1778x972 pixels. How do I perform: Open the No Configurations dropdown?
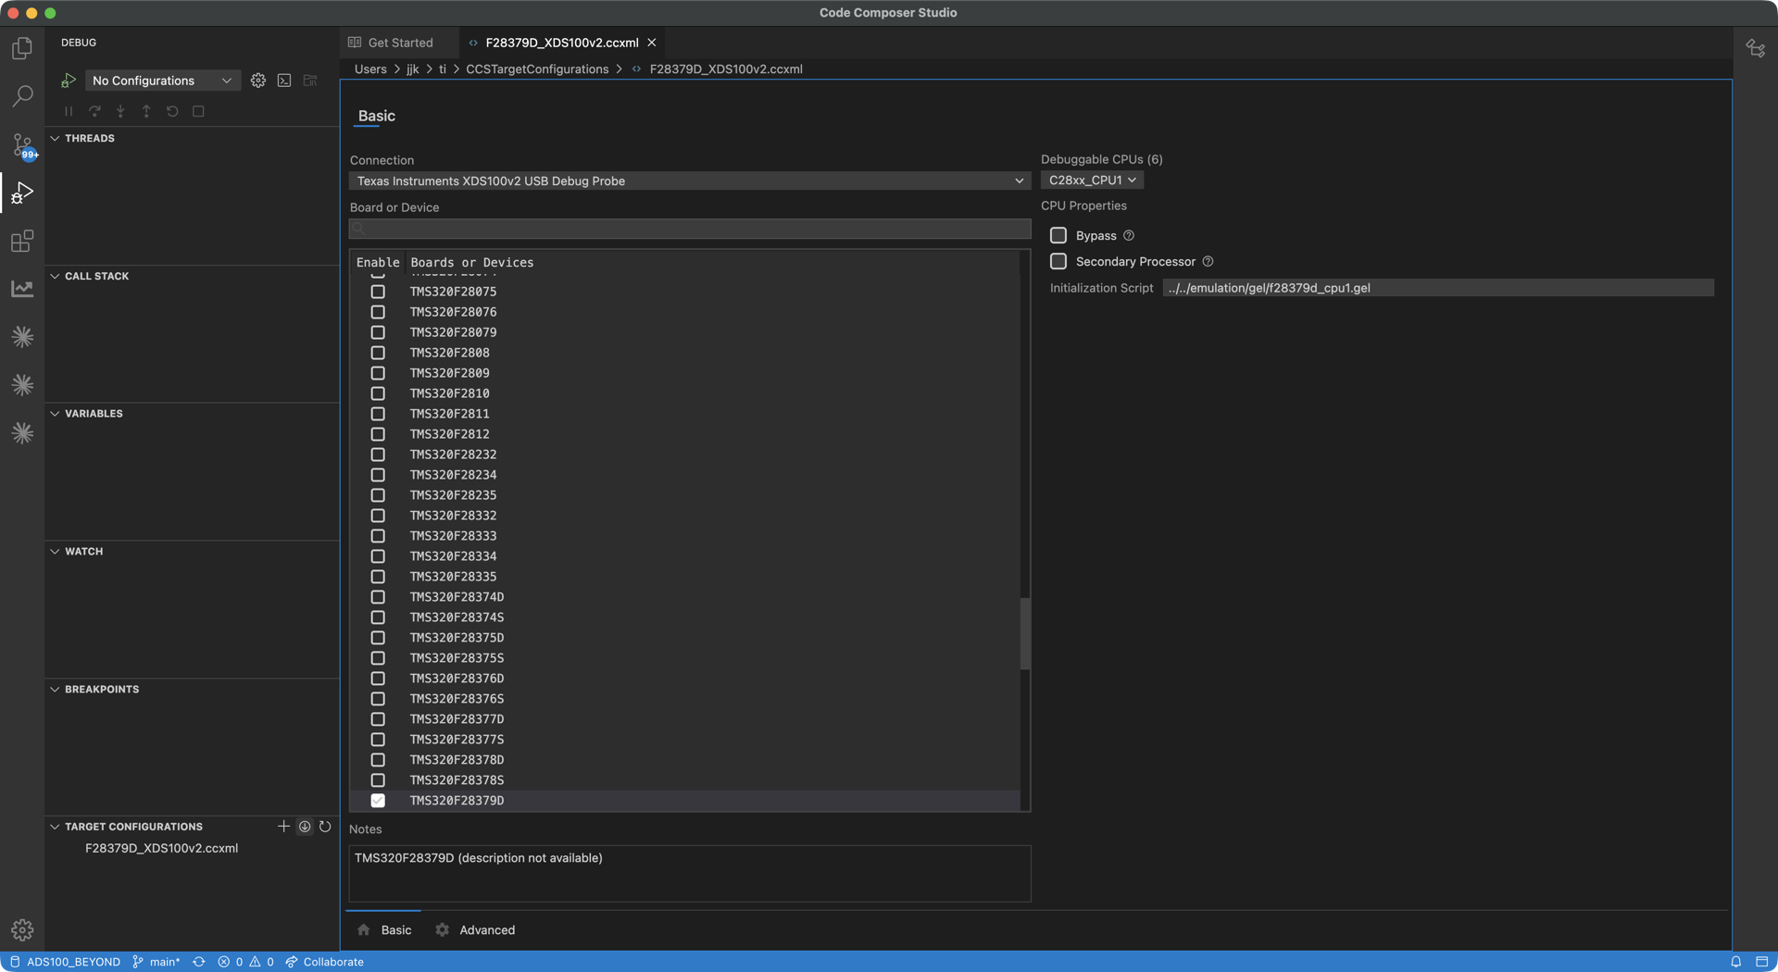(162, 81)
